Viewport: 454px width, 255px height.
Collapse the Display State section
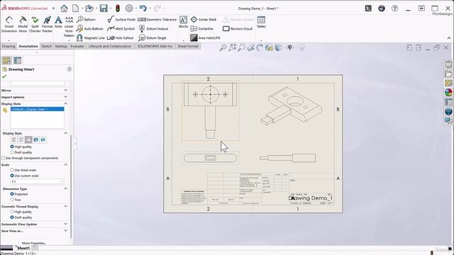point(66,103)
